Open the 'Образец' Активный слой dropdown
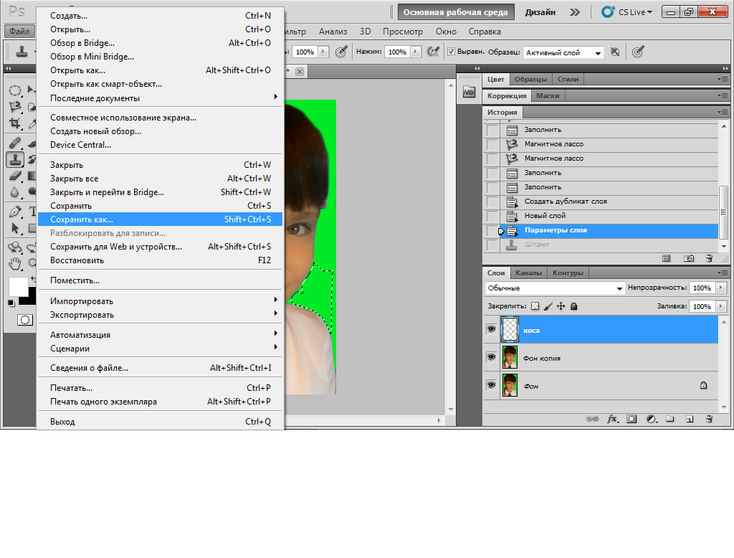This screenshot has width=734, height=558. pos(563,52)
